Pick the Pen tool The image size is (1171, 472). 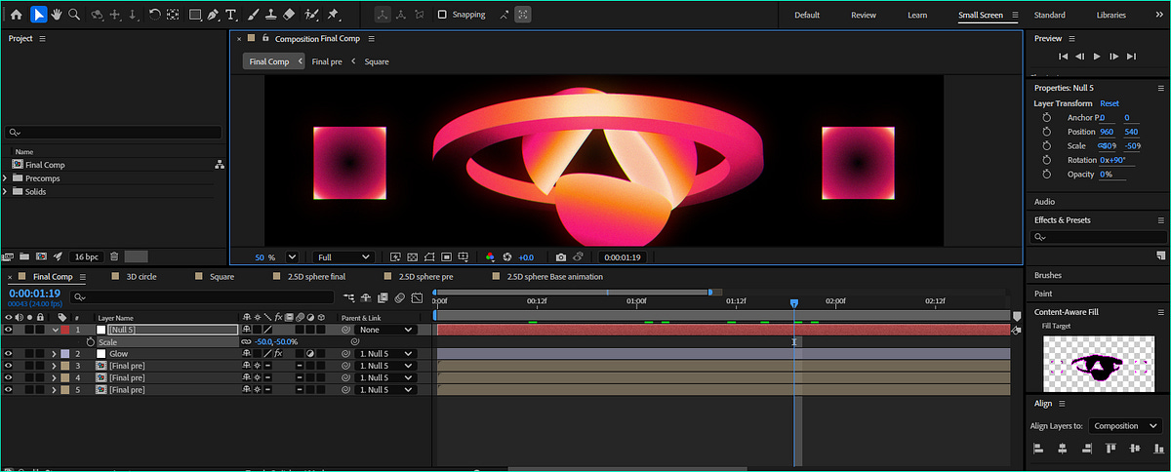point(212,15)
